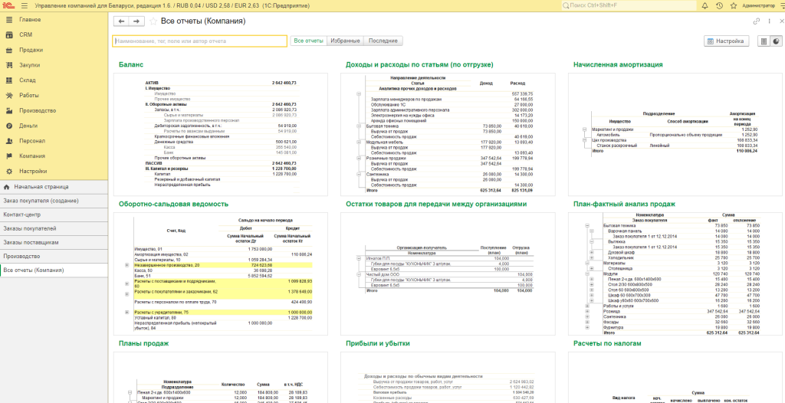
Task: Switch to the Избранные tab
Action: [345, 41]
